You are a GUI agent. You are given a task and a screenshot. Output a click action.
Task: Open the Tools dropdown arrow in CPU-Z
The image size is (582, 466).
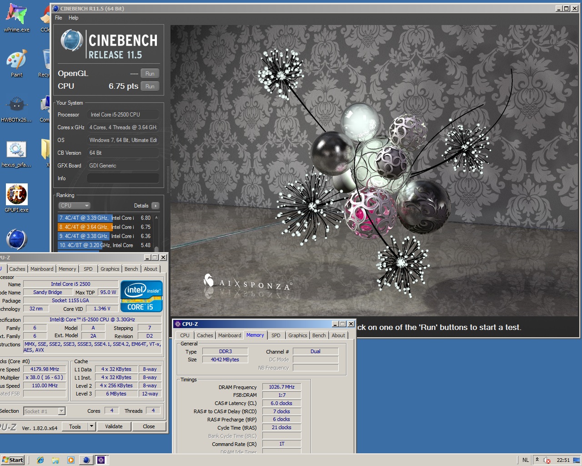pyautogui.click(x=91, y=426)
